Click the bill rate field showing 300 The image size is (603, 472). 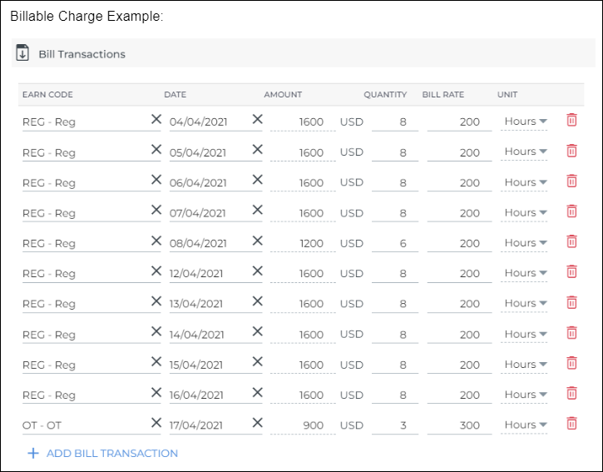click(460, 425)
